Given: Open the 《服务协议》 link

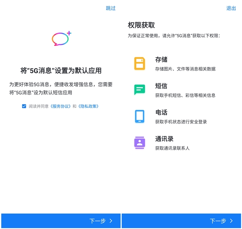Looking at the screenshot, I should coord(60,106).
